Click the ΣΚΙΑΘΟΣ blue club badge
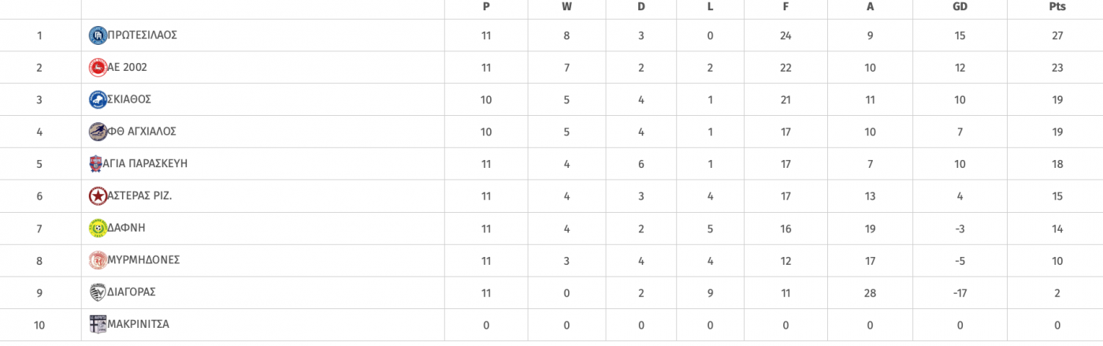Viewport: 1103px width, 346px height. (98, 99)
